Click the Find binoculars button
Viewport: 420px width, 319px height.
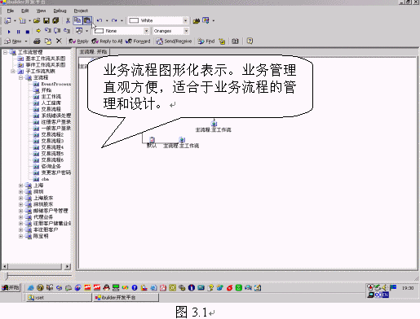coord(206,42)
